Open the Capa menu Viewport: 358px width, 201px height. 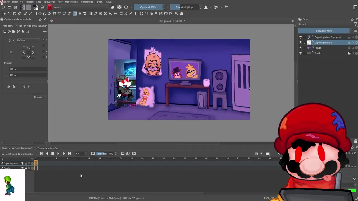pos(38,2)
